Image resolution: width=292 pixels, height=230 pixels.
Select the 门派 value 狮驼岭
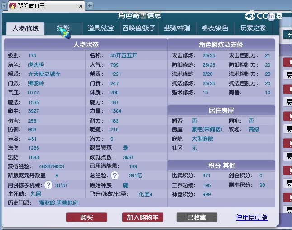click(36, 83)
